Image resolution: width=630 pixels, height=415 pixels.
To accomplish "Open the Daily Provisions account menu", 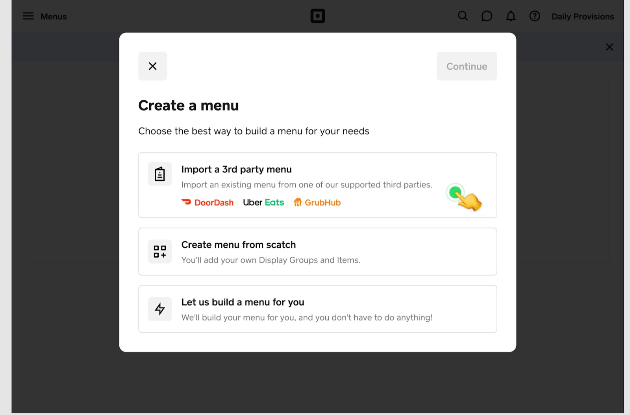I will (x=583, y=17).
